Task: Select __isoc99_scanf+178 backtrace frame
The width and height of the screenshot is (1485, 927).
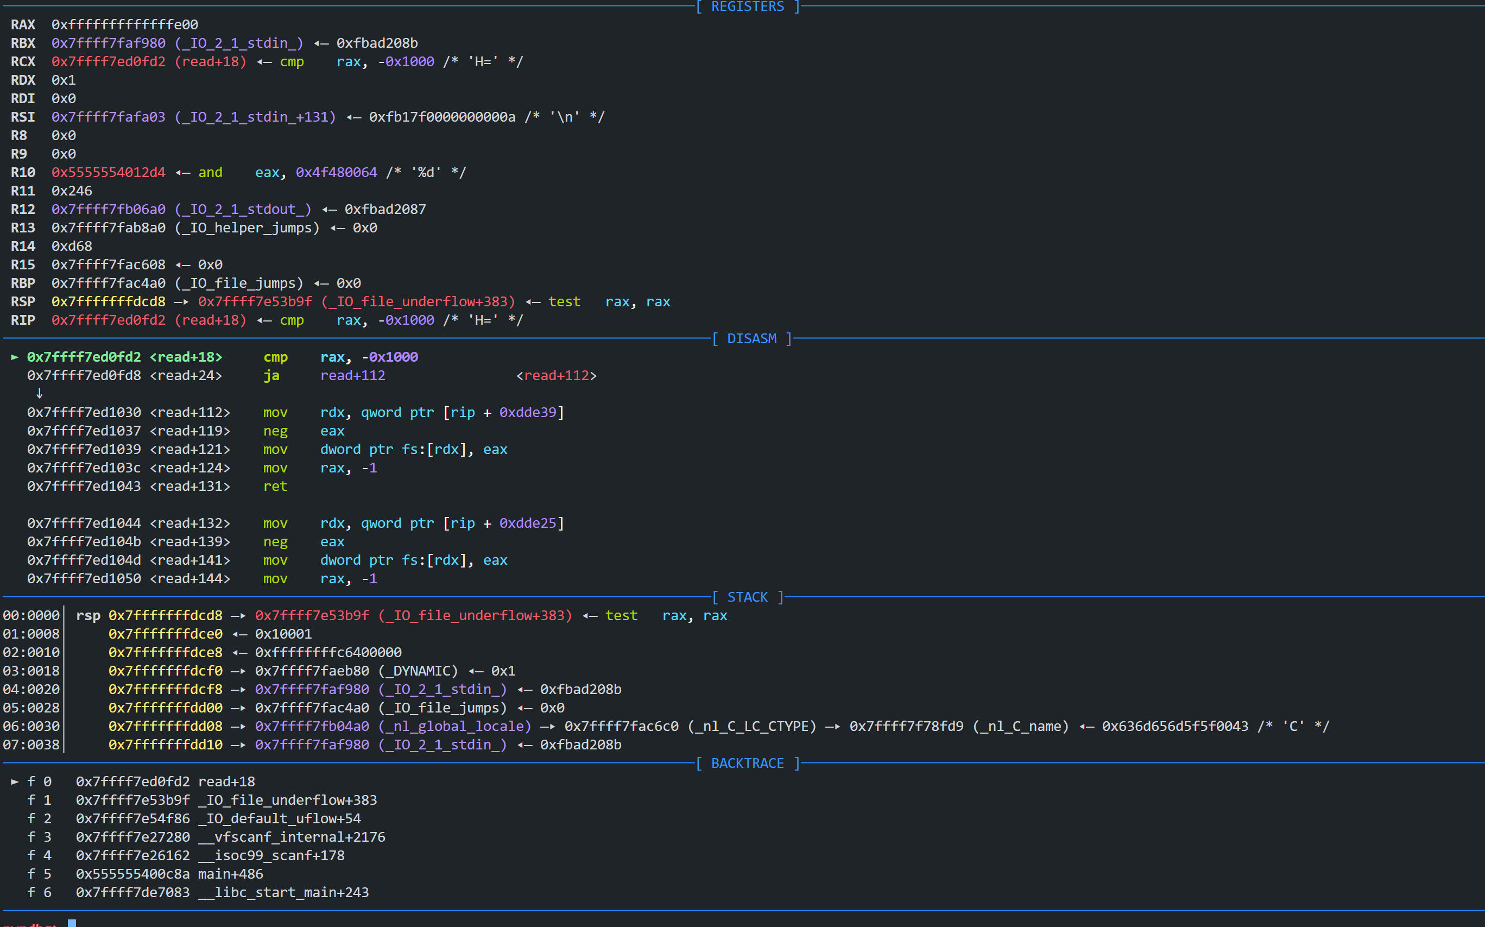Action: [x=271, y=855]
